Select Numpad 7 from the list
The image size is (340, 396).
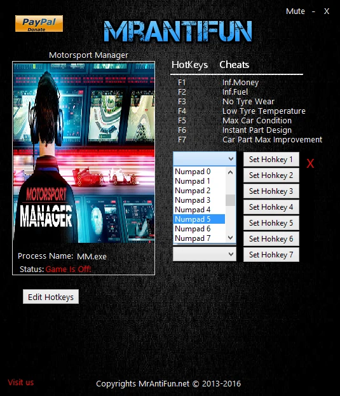click(199, 238)
